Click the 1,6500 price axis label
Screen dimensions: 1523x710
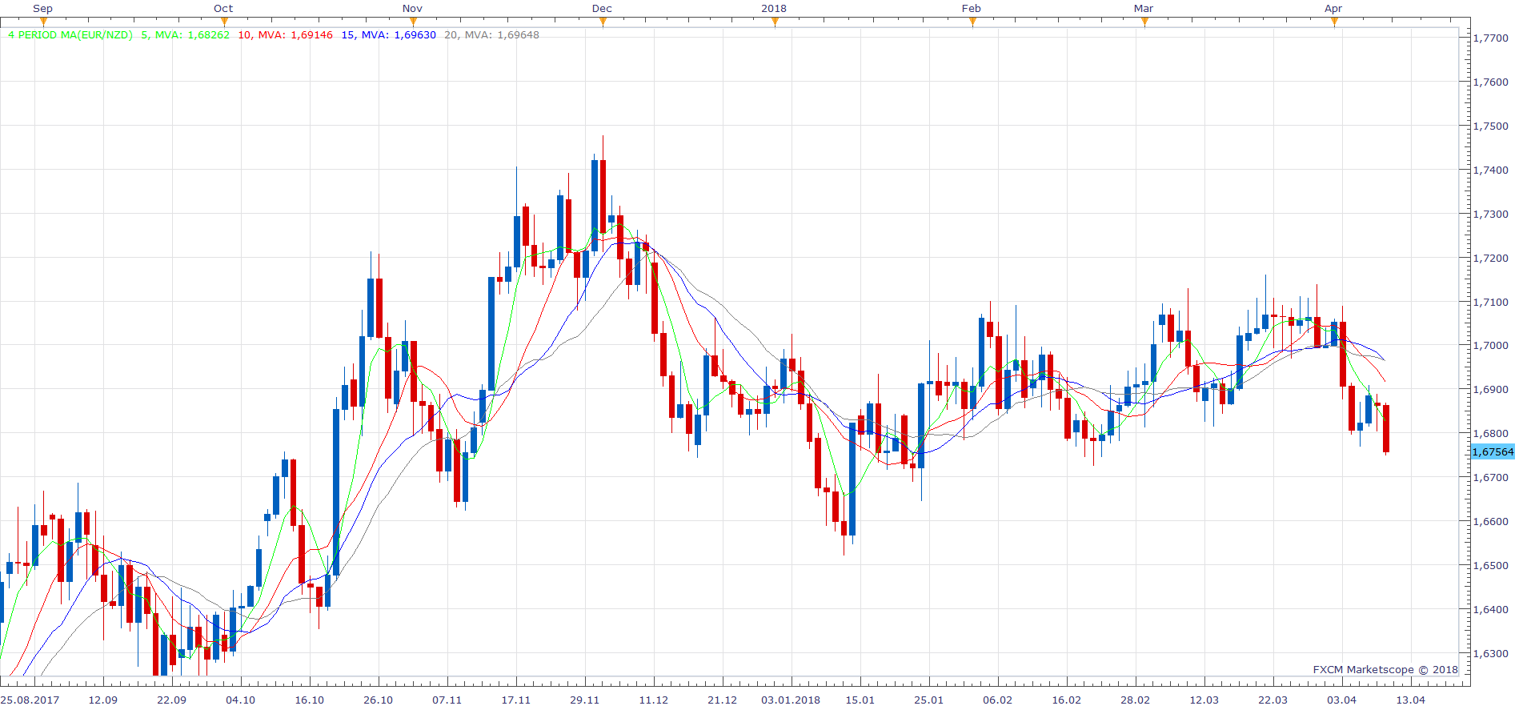pyautogui.click(x=1490, y=565)
